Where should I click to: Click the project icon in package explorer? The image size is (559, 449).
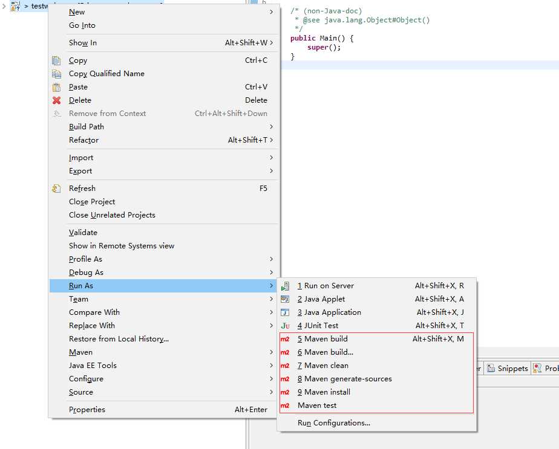pyautogui.click(x=15, y=6)
